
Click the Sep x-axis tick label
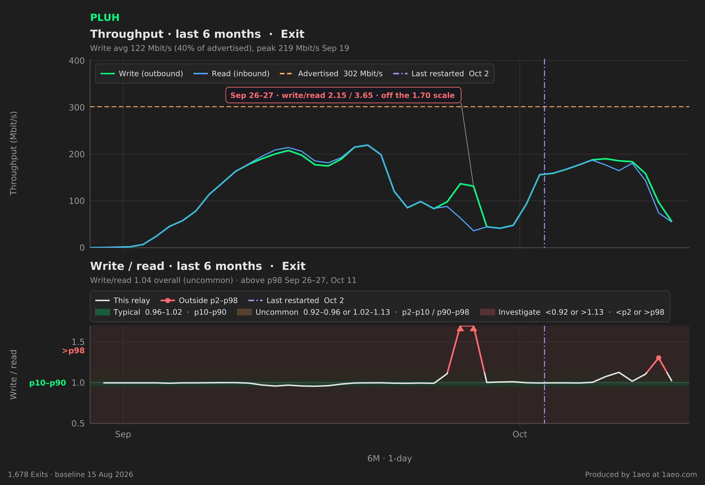point(123,434)
